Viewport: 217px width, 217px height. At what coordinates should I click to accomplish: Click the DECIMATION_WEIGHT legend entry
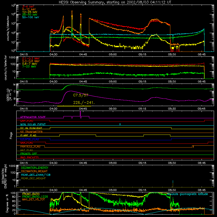34,171
